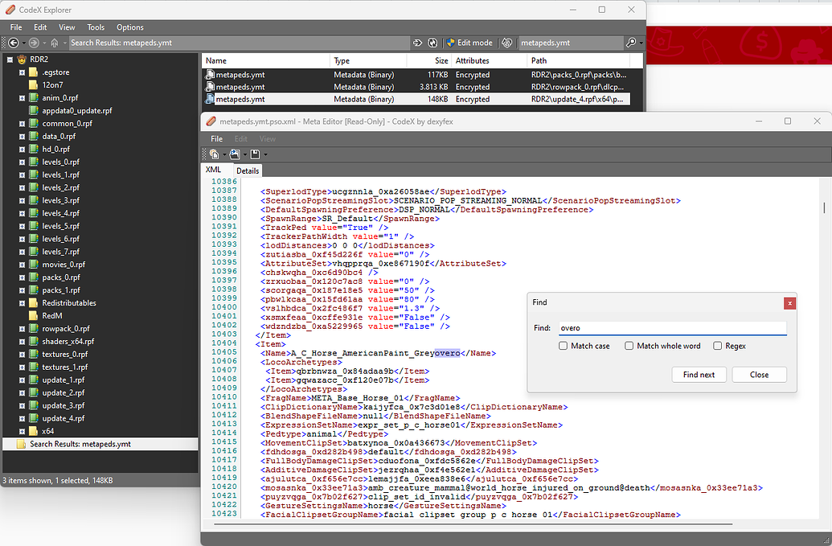Open the Tools menu in CodeX Explorer
832x546 pixels.
pyautogui.click(x=96, y=27)
